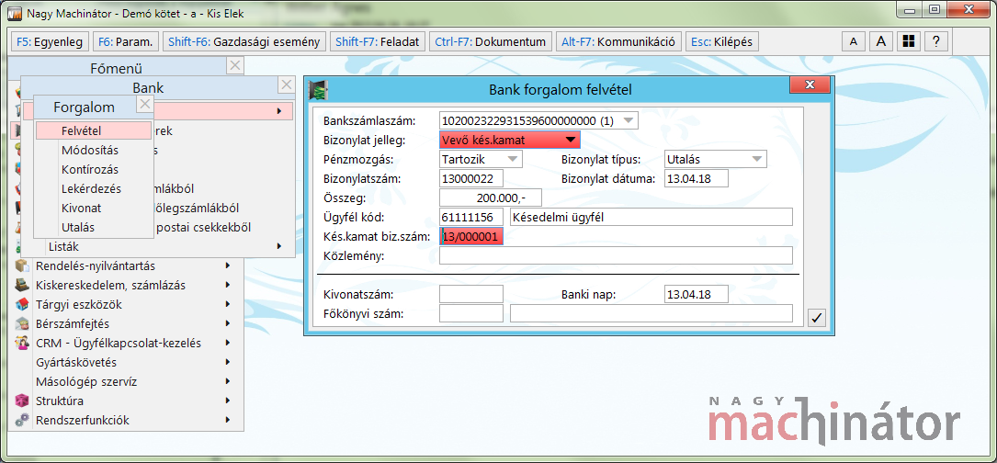Expand the Gyártáskövetés submenu arrow
This screenshot has width=997, height=463.
click(x=228, y=363)
